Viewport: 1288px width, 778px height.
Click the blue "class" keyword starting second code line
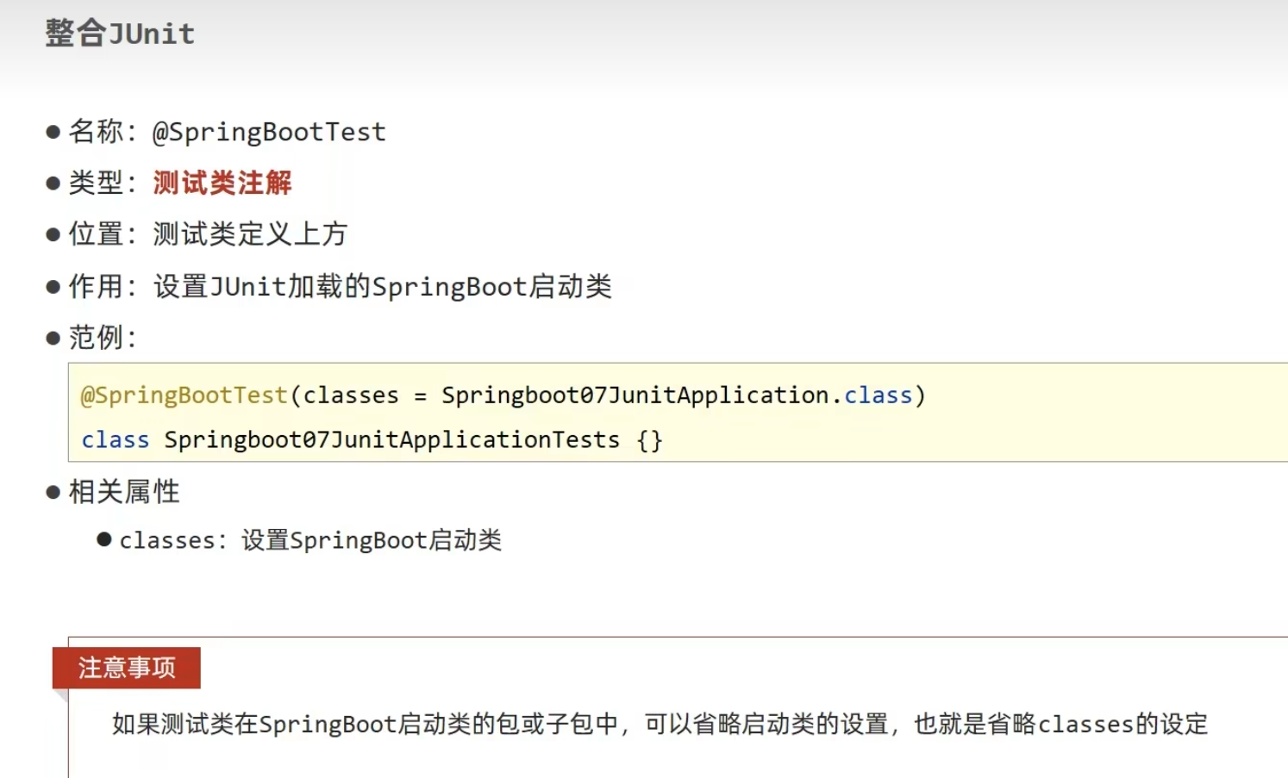pyautogui.click(x=116, y=440)
